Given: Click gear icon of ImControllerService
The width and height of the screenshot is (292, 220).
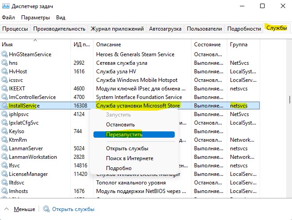Looking at the screenshot, I should point(4,97).
